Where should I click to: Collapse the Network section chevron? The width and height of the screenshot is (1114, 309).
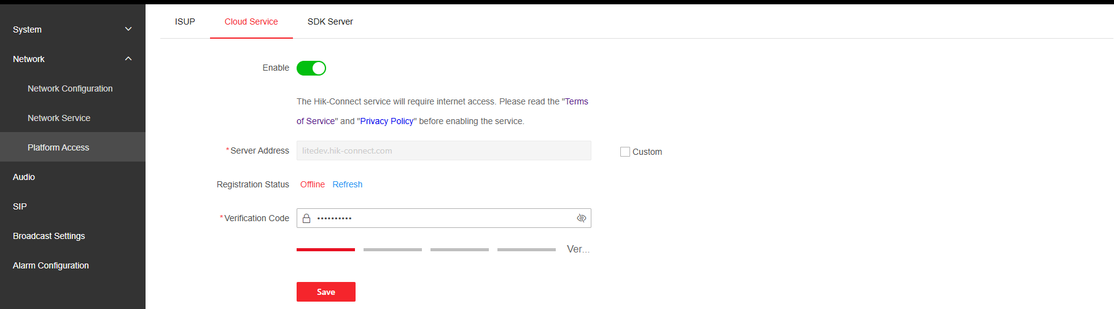[128, 58]
